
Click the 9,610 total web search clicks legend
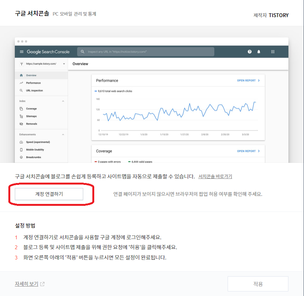(113, 91)
